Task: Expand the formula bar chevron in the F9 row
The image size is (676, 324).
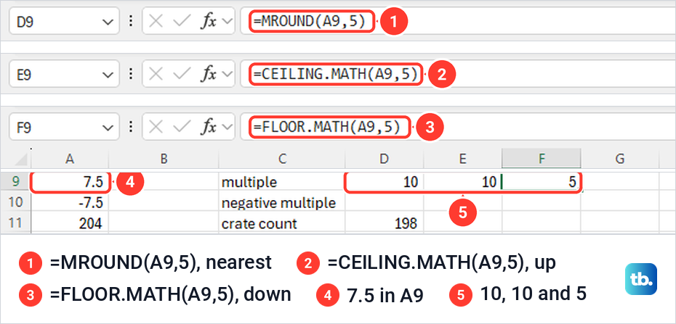Action: point(227,128)
